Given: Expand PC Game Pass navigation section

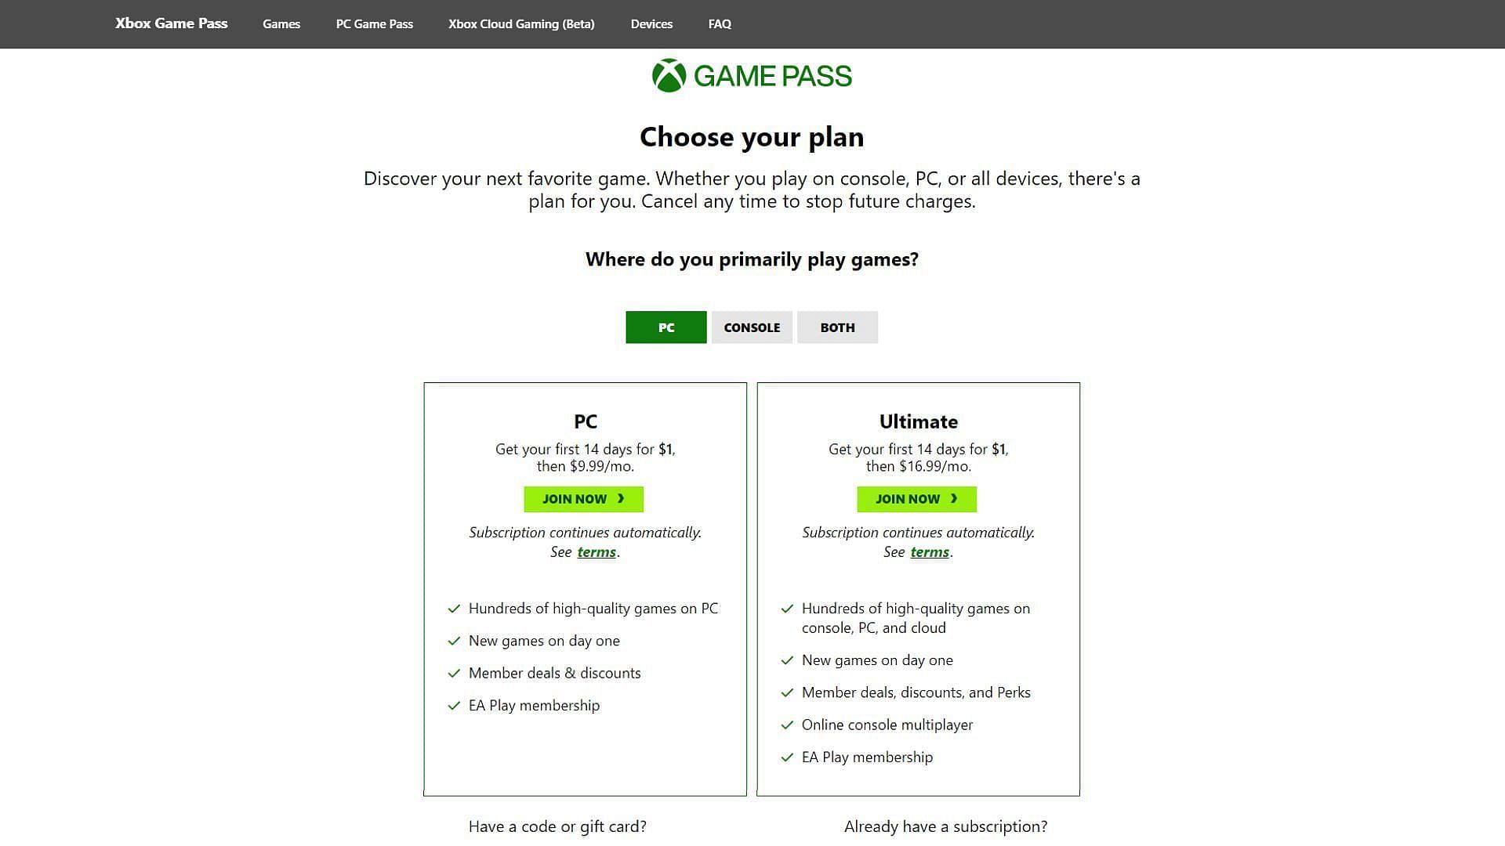Looking at the screenshot, I should [374, 23].
